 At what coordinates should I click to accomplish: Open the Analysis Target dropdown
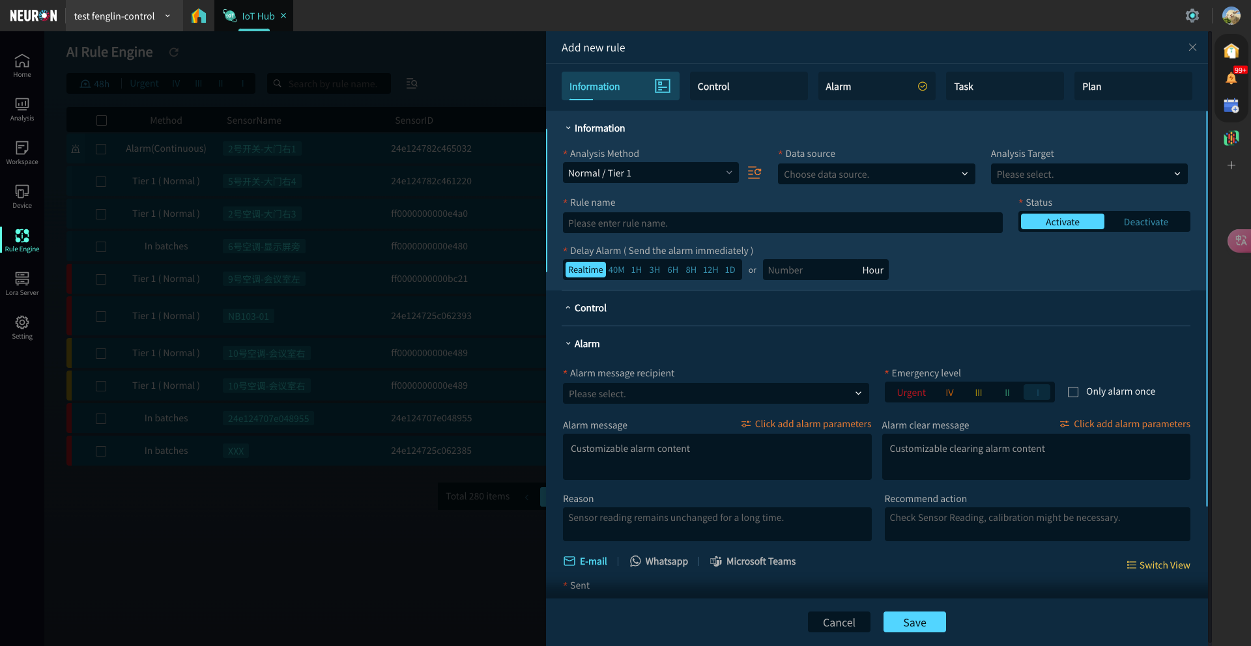(x=1089, y=174)
